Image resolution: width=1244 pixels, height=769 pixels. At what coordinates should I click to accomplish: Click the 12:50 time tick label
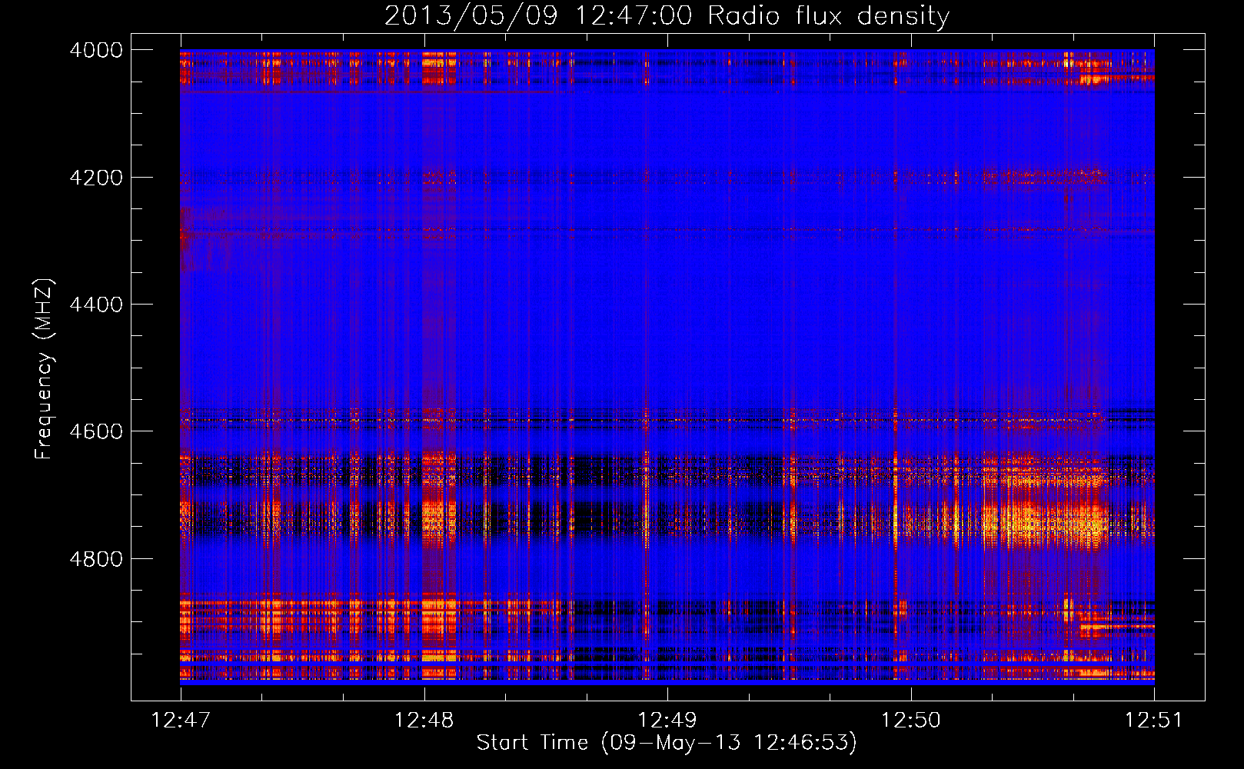click(x=910, y=721)
